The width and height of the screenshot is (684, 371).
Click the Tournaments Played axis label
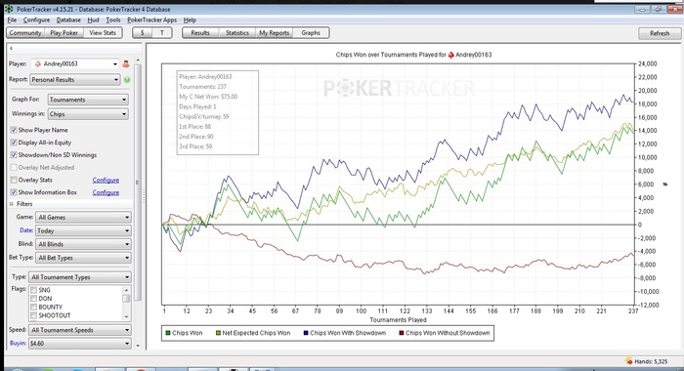click(x=398, y=320)
